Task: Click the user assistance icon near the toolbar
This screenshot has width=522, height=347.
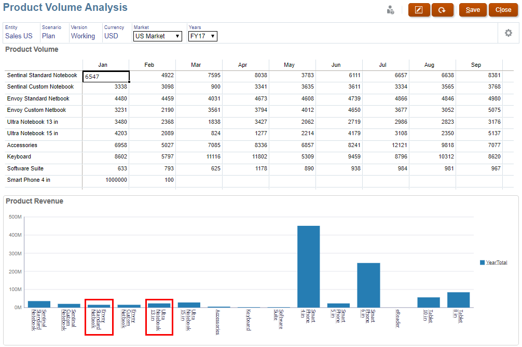Action: pos(390,10)
